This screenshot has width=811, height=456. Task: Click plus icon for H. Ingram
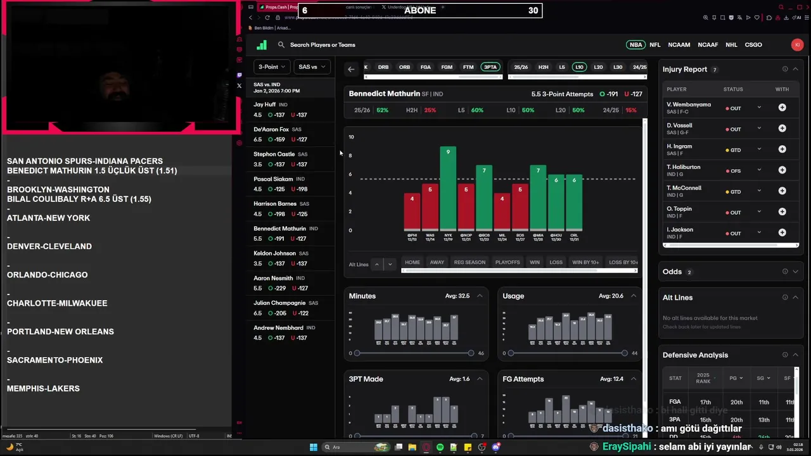pyautogui.click(x=782, y=149)
